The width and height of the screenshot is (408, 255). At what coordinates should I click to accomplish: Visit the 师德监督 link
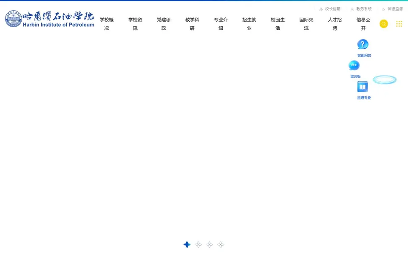[x=392, y=9]
